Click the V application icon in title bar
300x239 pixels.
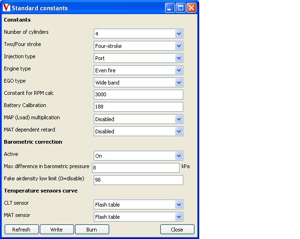pyautogui.click(x=7, y=8)
